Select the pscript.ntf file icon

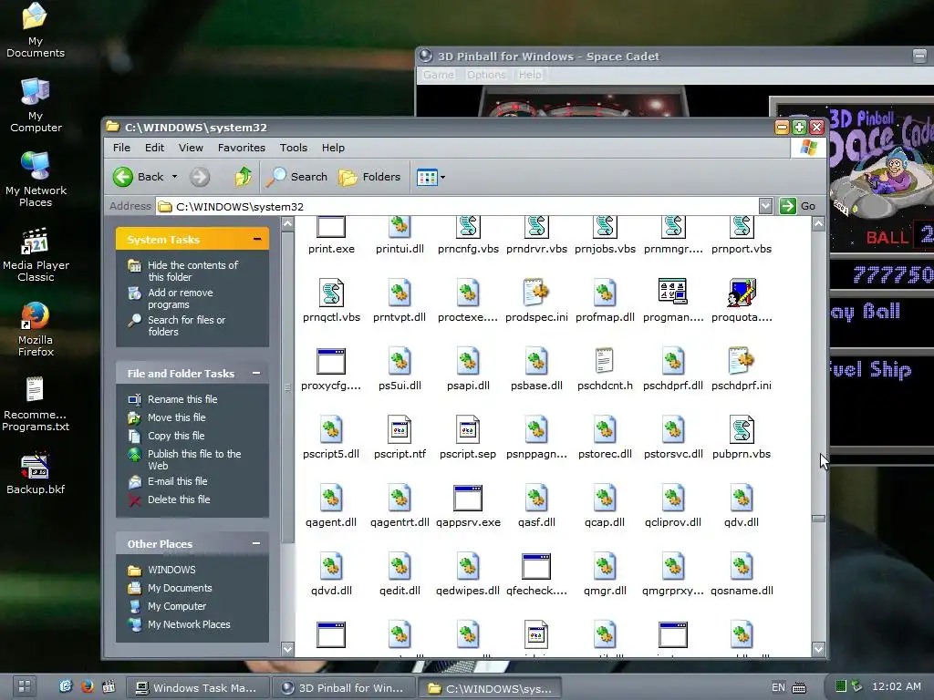(x=400, y=429)
